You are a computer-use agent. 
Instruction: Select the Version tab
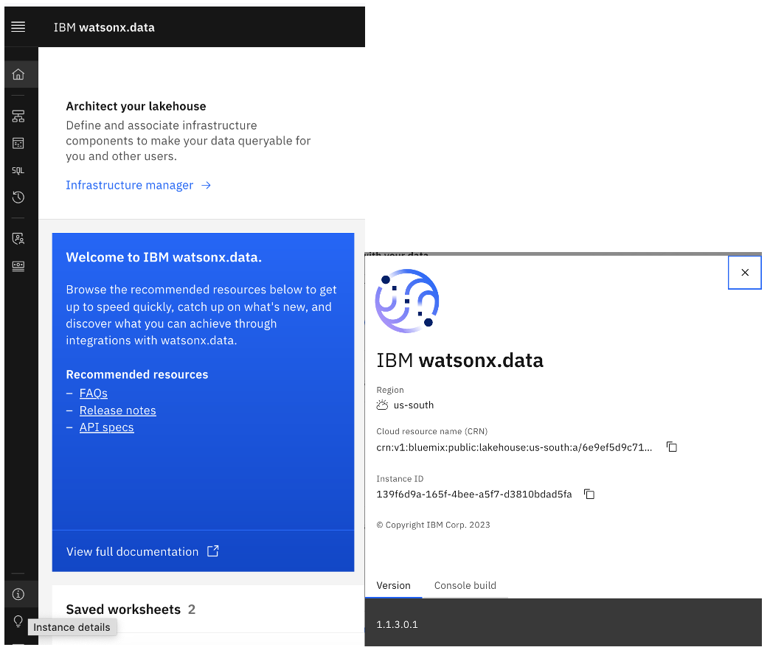[x=393, y=585]
